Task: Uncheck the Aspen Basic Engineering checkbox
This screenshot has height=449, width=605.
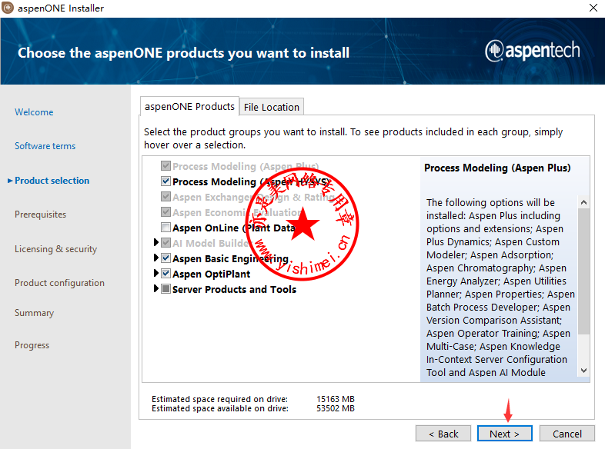Action: pos(166,258)
